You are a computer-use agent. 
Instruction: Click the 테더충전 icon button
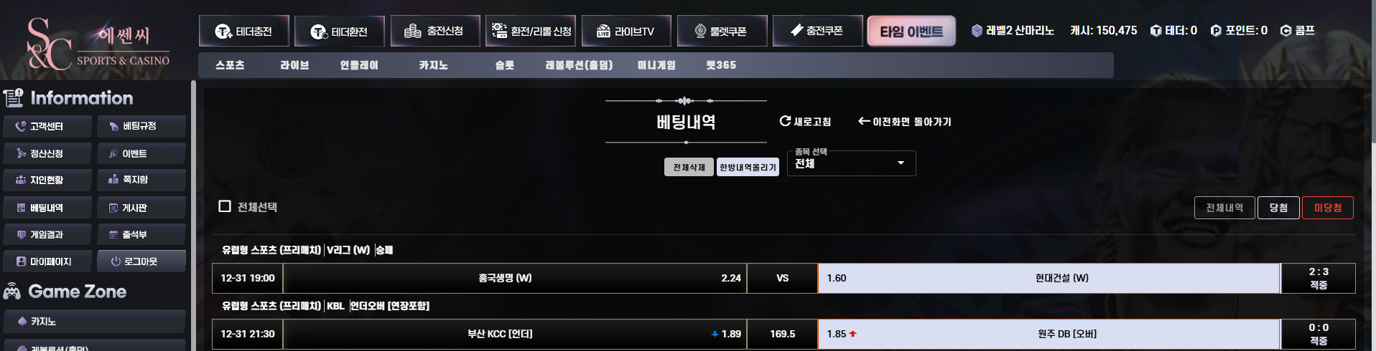coord(223,32)
